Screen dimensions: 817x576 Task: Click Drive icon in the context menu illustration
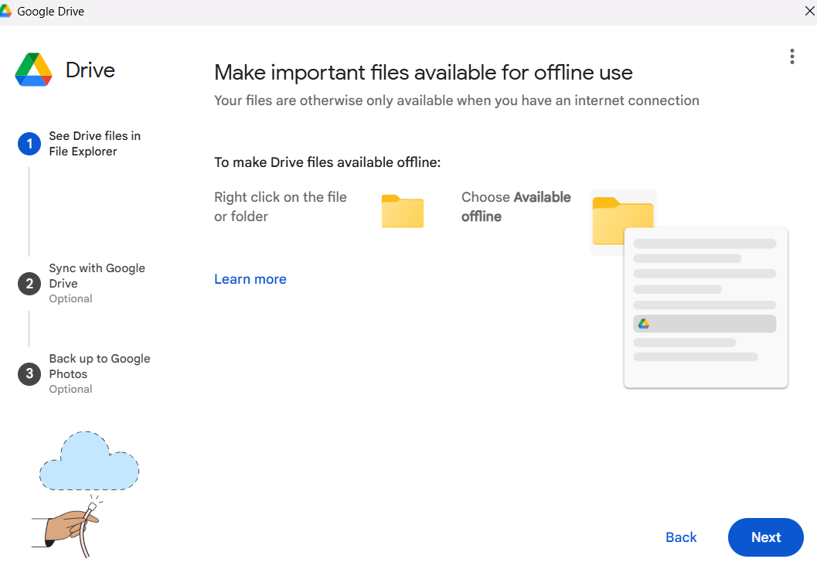(644, 324)
